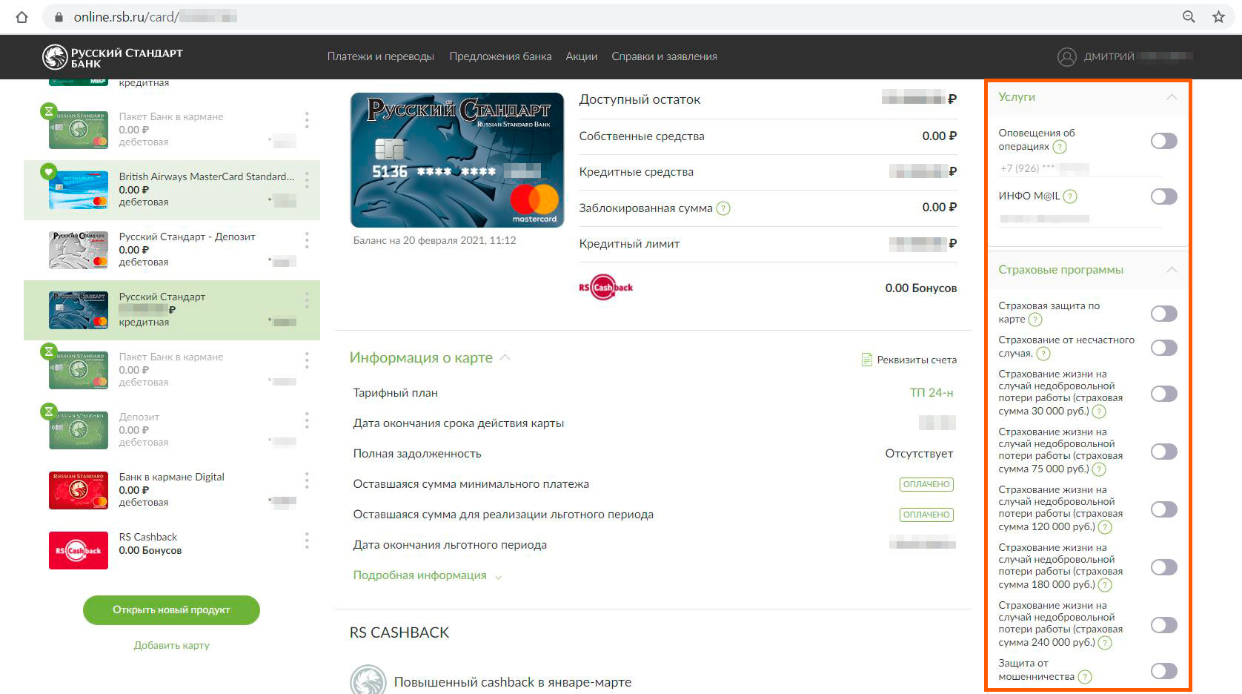Viewport: 1242px width, 694px height.
Task: Click help icon for insurance sum 180 000 руб.
Action: (x=1105, y=585)
